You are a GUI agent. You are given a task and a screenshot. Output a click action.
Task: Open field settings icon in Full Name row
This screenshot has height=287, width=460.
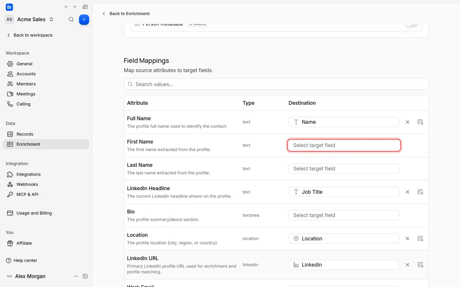click(x=420, y=122)
